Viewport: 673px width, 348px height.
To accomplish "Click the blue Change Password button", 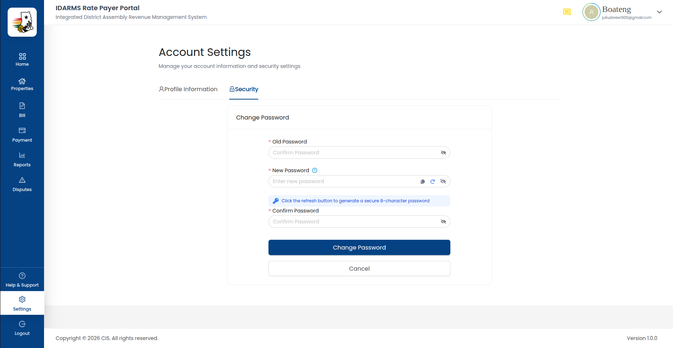I will 359,247.
